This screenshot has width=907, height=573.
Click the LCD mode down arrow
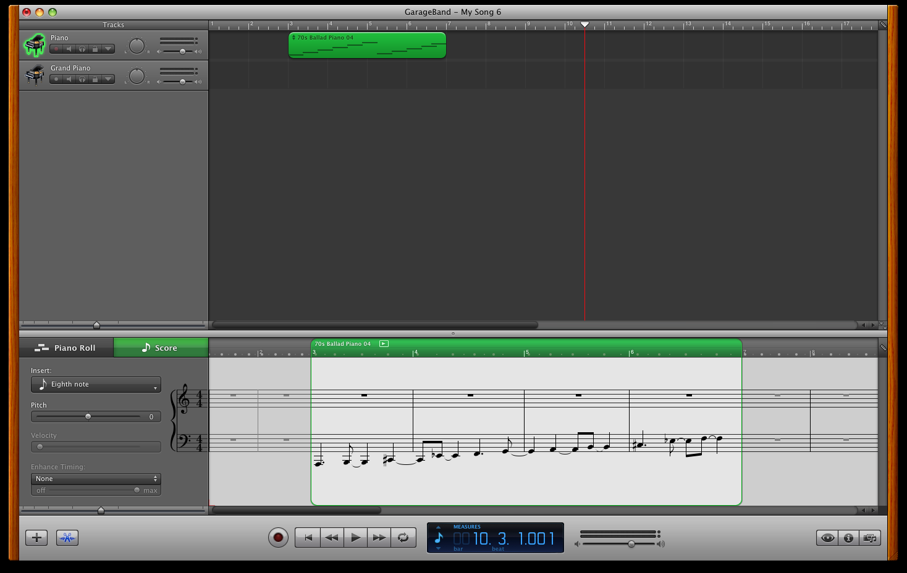(x=439, y=548)
